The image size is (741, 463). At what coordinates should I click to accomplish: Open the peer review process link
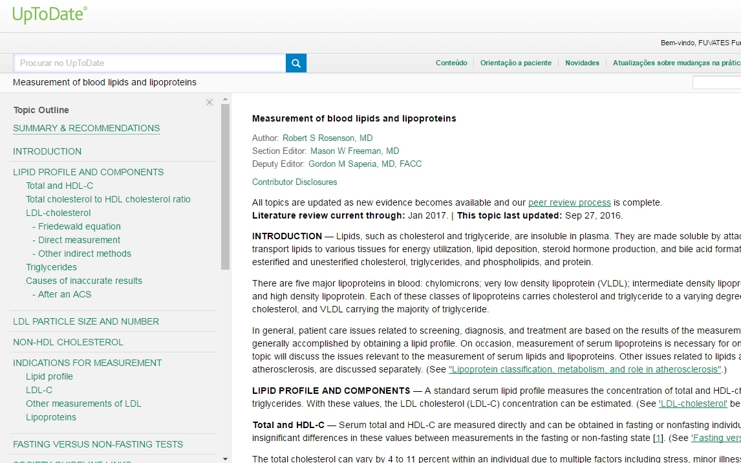tap(569, 202)
